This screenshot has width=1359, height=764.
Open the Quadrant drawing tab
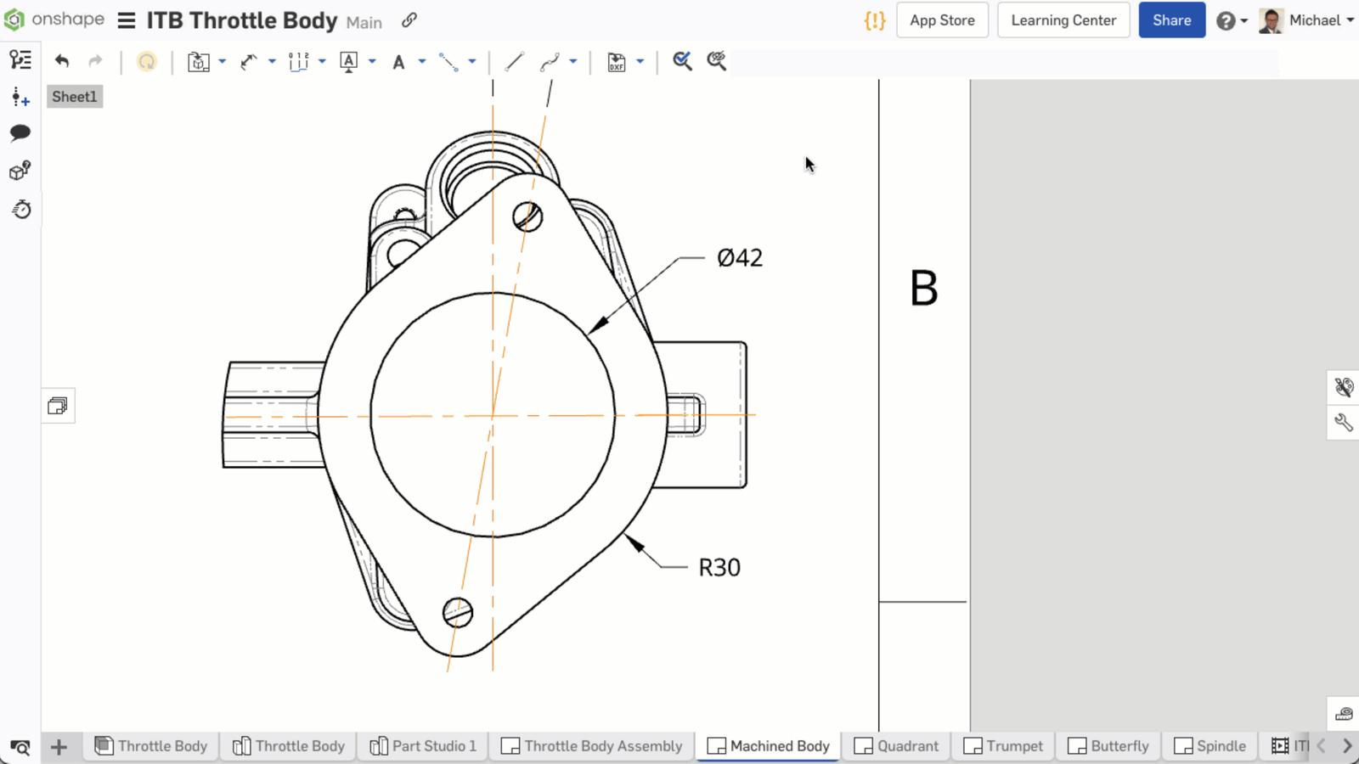click(x=897, y=746)
